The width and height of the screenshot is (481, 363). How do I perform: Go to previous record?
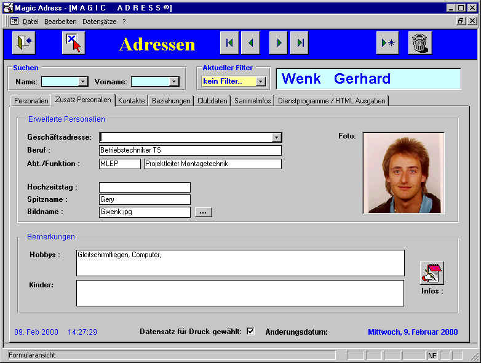point(250,43)
